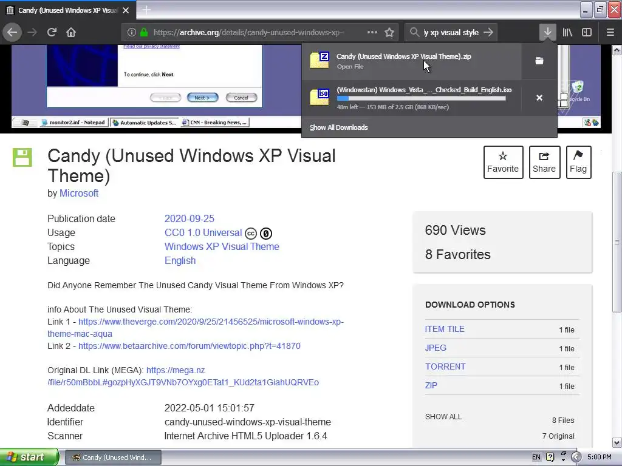Toggle the downloads panel arrow icon
Screen dimensions: 622x466
coord(547,32)
